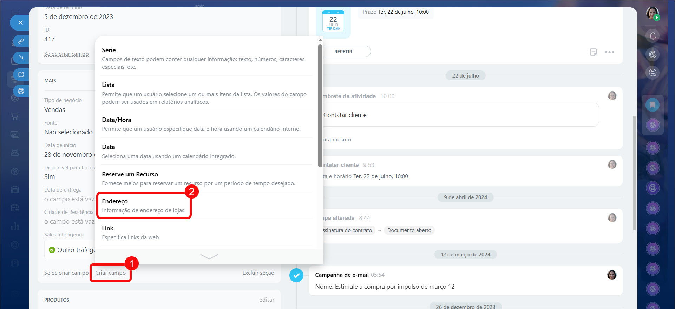
Task: Click the Excluir seção link
Action: 258,273
